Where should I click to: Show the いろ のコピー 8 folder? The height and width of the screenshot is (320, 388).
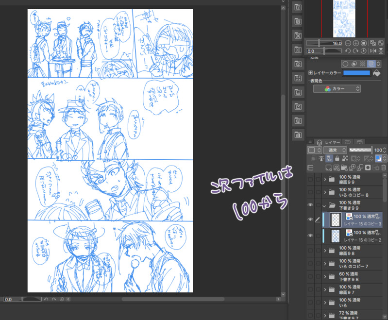pyautogui.click(x=310, y=192)
